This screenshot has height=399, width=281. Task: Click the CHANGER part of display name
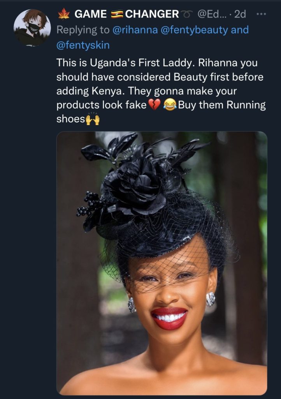point(152,14)
